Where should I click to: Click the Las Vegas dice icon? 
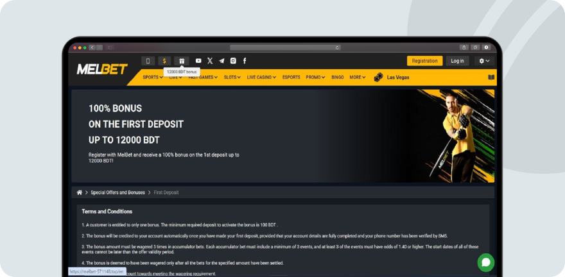point(378,78)
